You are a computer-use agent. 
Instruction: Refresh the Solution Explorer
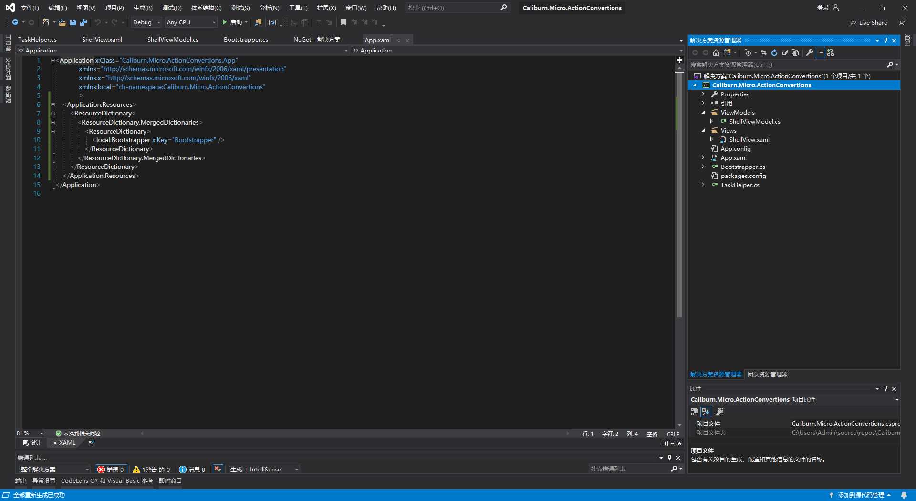tap(774, 52)
